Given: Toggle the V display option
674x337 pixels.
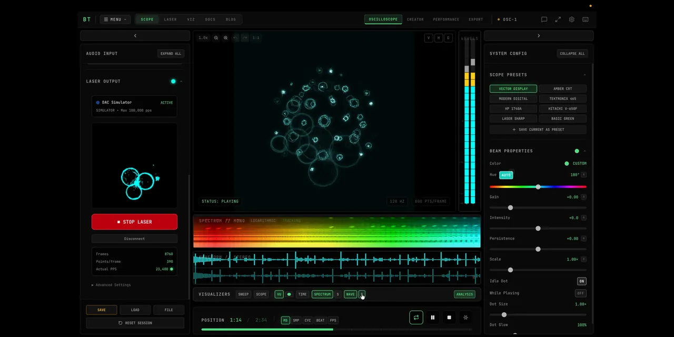Looking at the screenshot, I should (x=429, y=38).
